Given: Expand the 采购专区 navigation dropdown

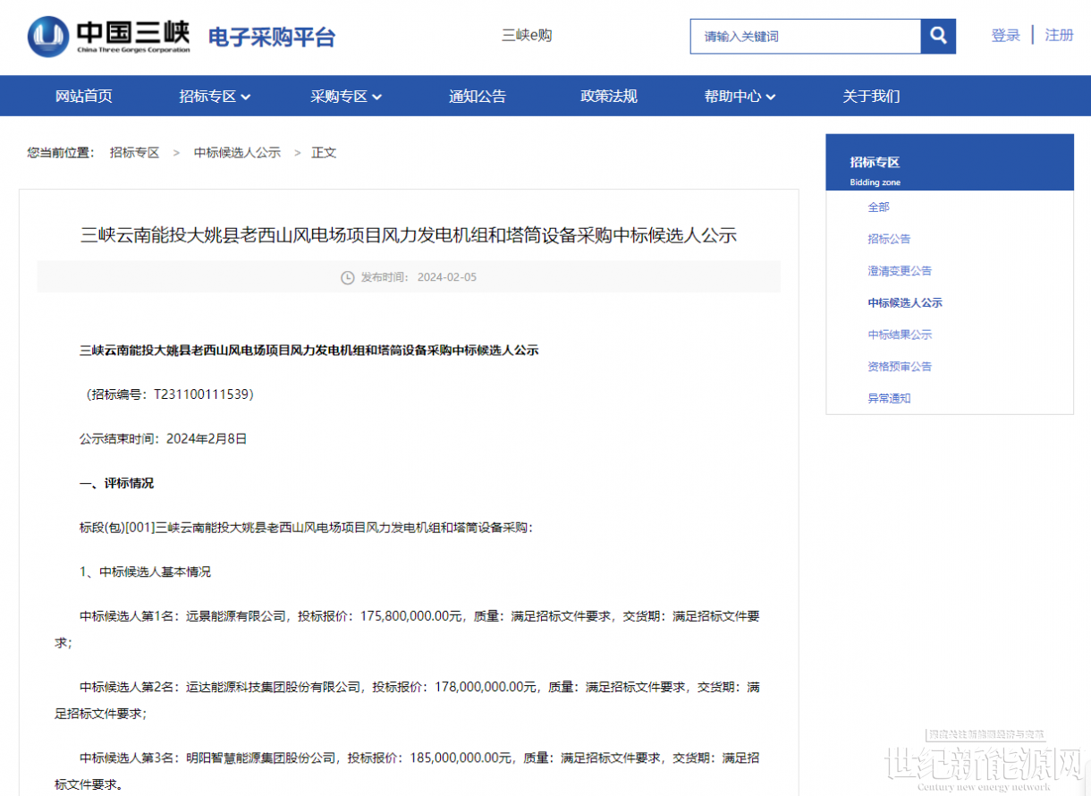Looking at the screenshot, I should tap(347, 96).
